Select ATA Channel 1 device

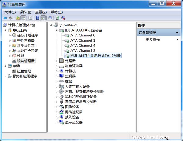(x=83, y=40)
